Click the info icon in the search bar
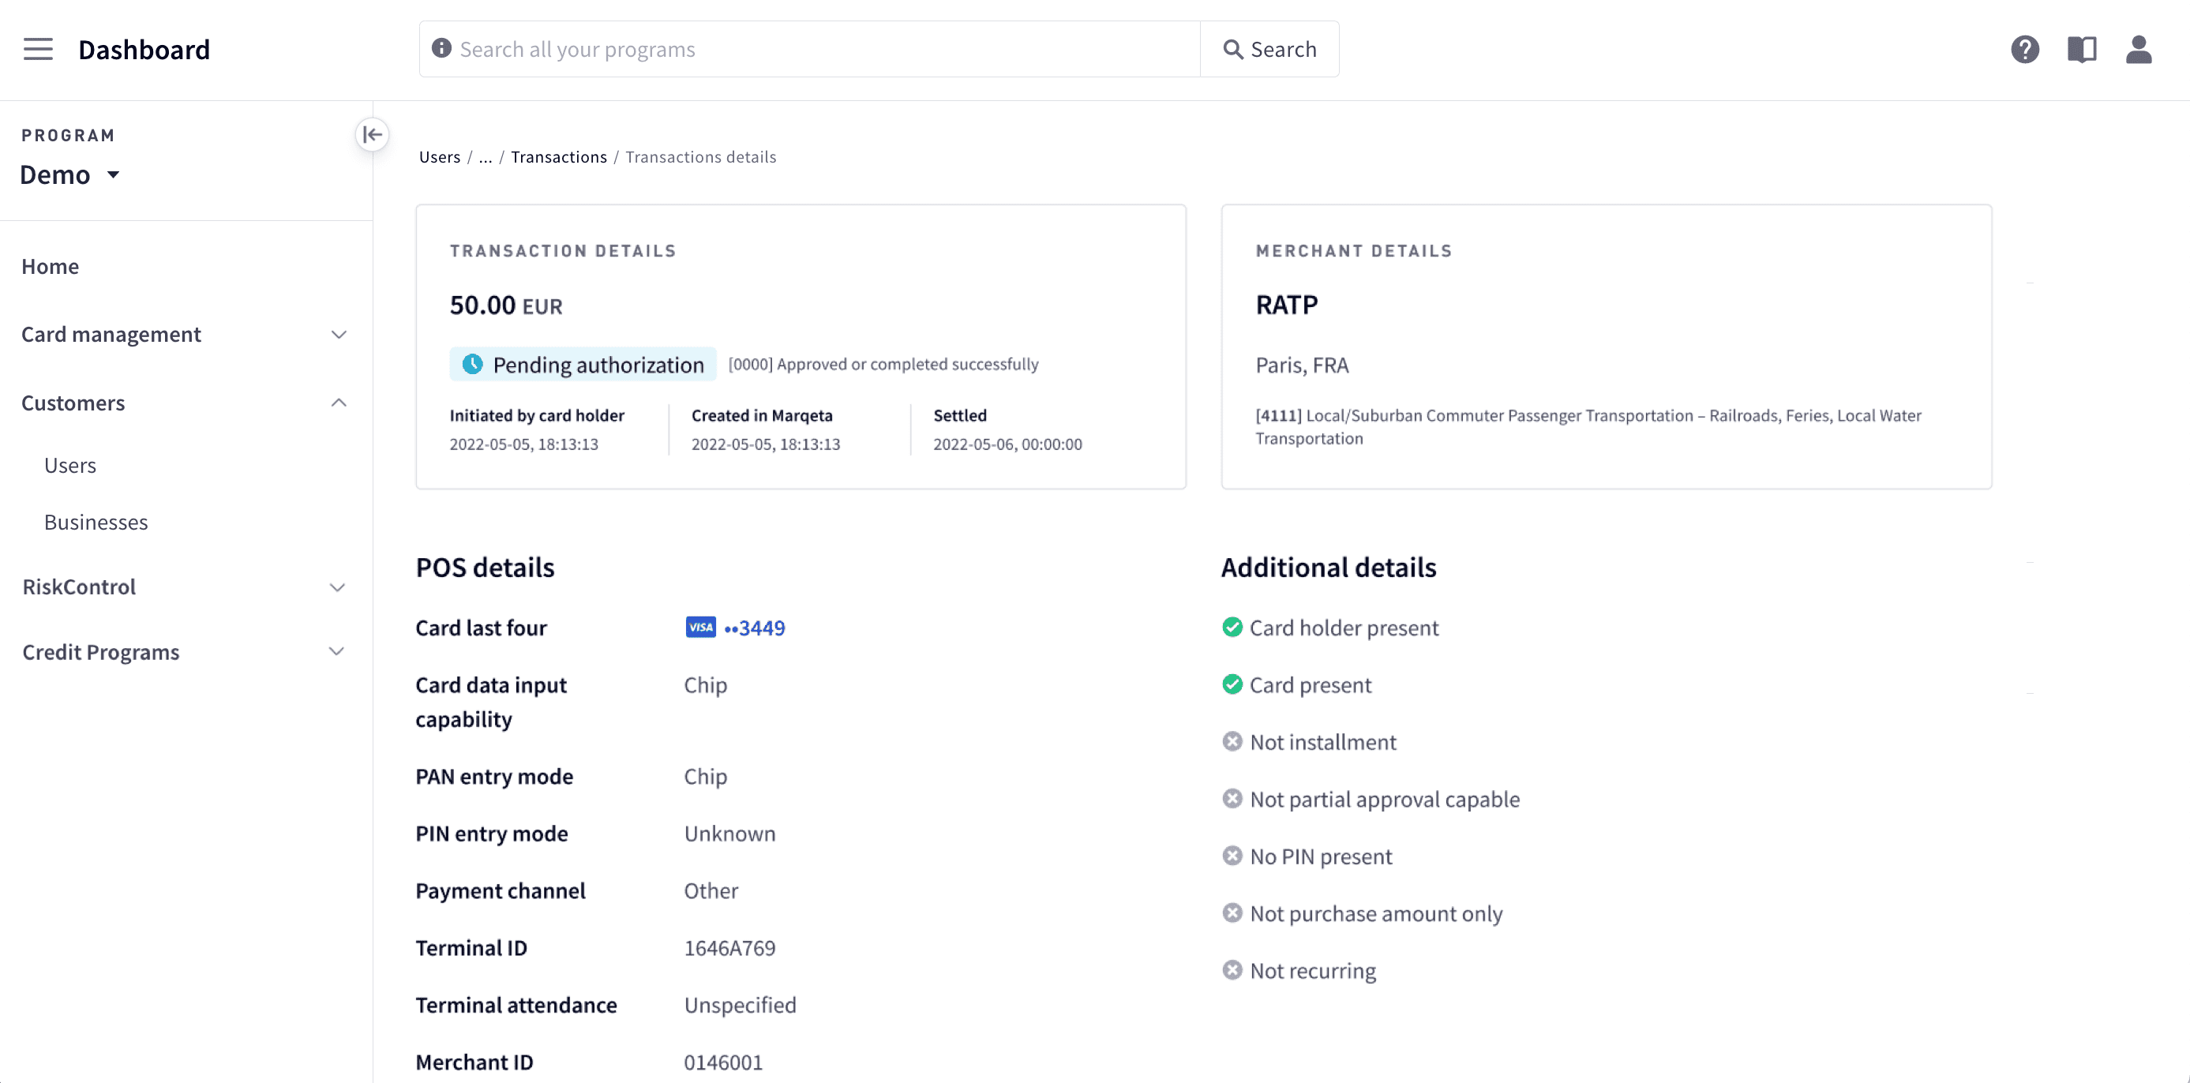 441,48
